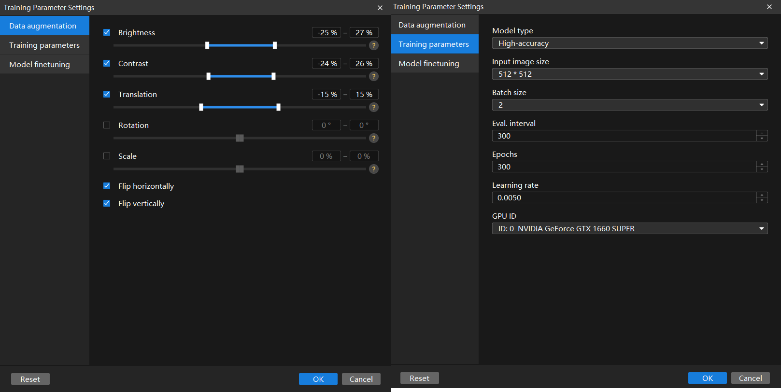Viewport: 781px width, 392px height.
Task: Click Translation slider right handle
Action: tap(278, 107)
